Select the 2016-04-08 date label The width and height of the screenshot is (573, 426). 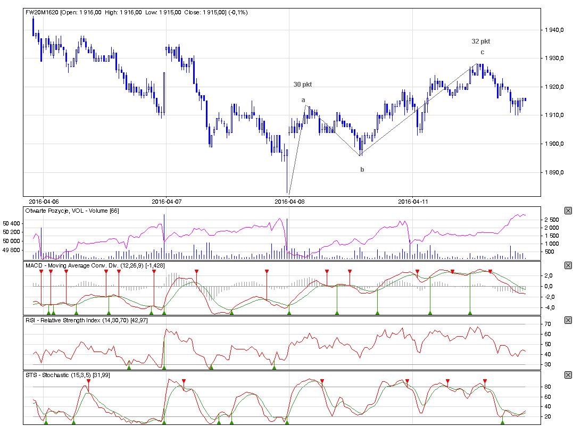pyautogui.click(x=290, y=201)
